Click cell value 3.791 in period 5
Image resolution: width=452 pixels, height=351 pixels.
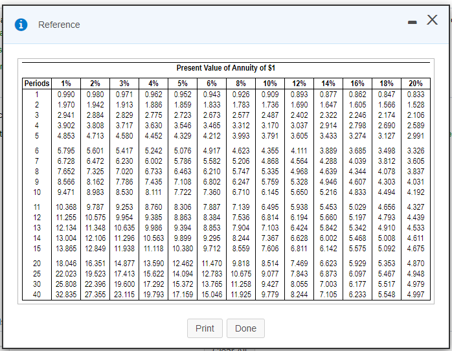coord(270,136)
